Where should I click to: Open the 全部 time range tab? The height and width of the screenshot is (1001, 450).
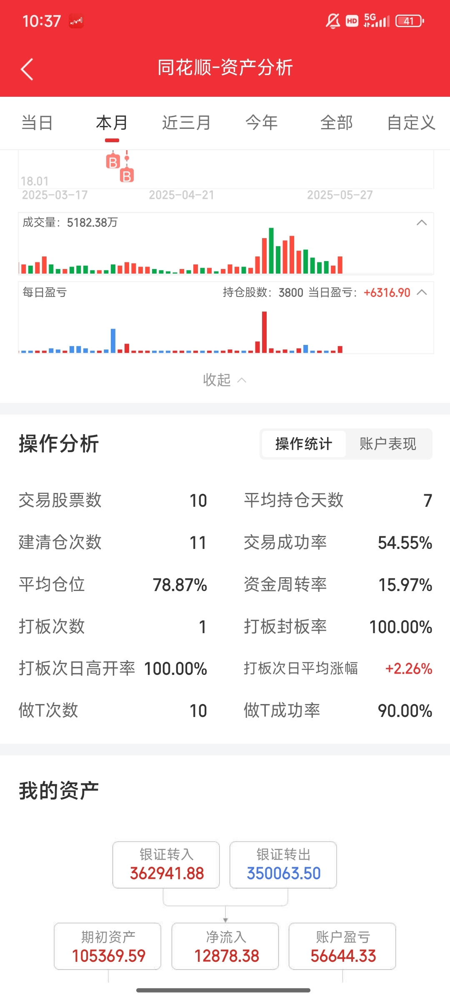336,123
